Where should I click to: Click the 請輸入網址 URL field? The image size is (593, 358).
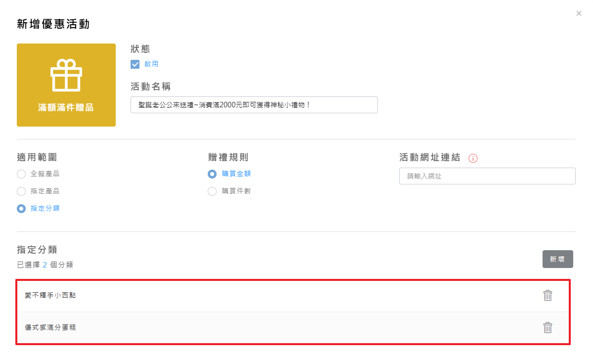click(487, 176)
